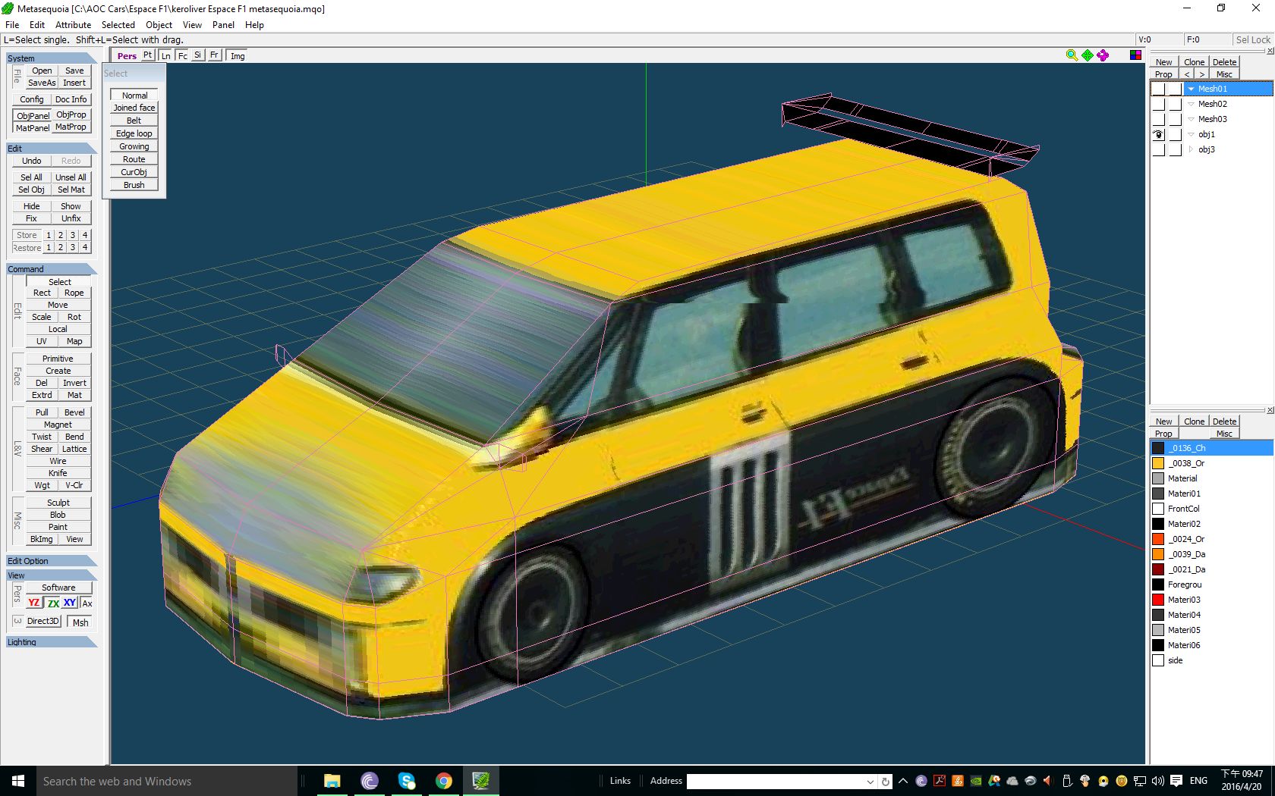This screenshot has height=796, width=1275.
Task: Click the Knife command button
Action: 58,473
